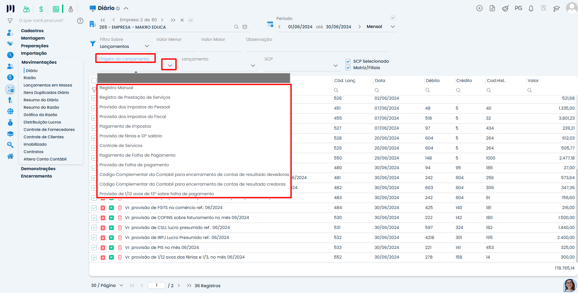Click the magnifier icon beside company name
The width and height of the screenshot is (578, 293).
click(x=236, y=27)
